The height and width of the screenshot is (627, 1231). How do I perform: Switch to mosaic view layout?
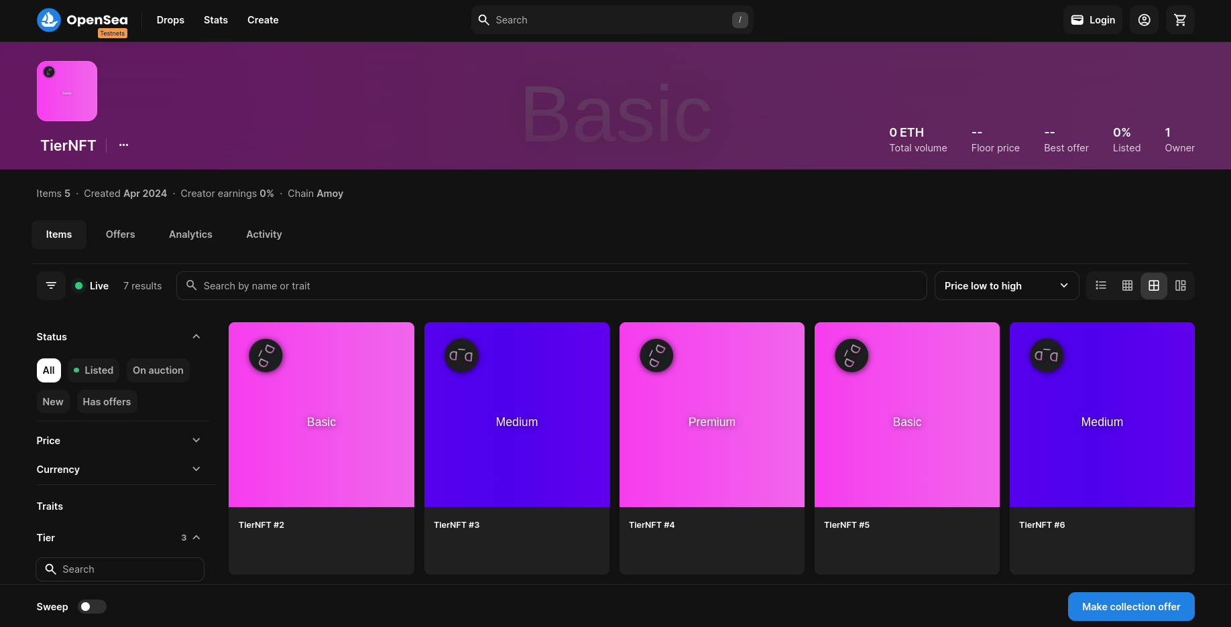[1180, 286]
